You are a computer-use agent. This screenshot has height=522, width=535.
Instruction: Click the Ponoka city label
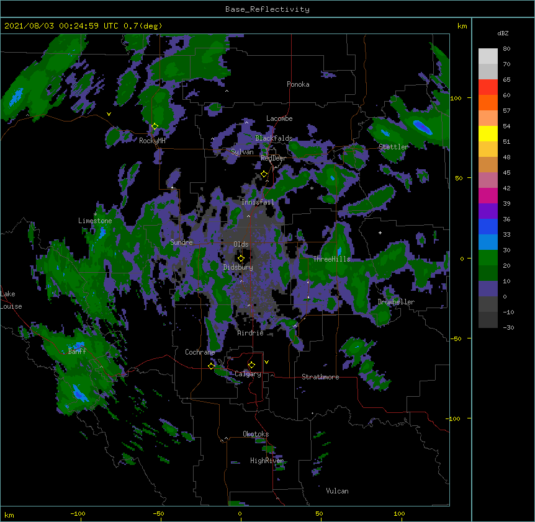pyautogui.click(x=298, y=84)
